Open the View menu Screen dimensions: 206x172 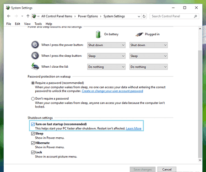[x=27, y=24]
